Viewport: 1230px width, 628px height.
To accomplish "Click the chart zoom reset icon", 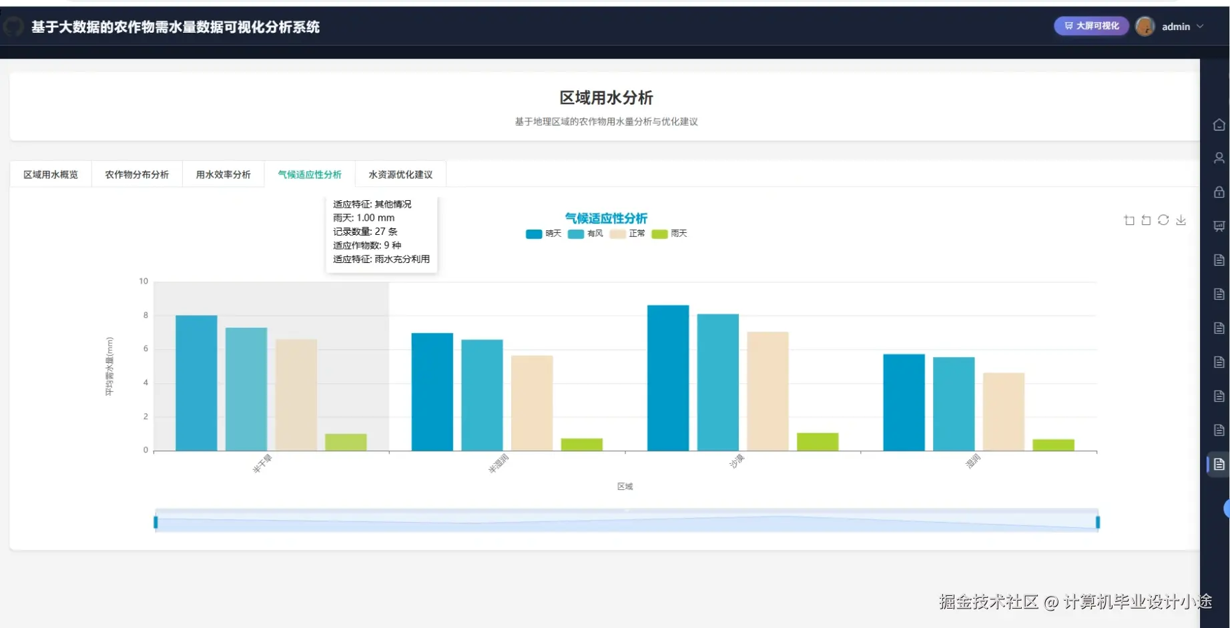I will 1146,220.
